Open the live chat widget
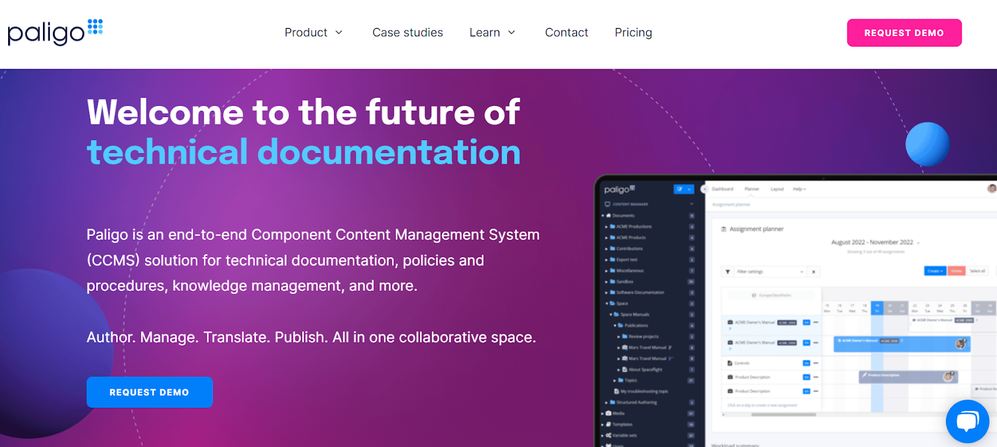 pos(967,421)
